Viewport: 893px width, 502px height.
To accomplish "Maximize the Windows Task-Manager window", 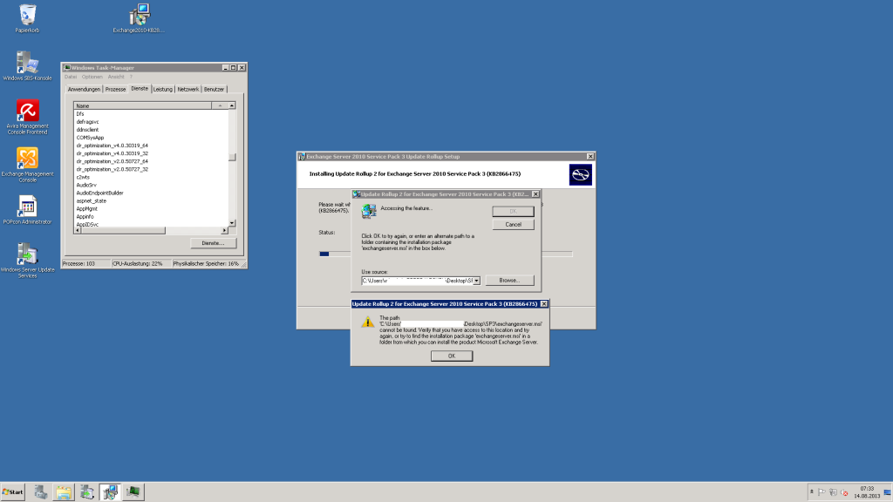I will point(233,68).
